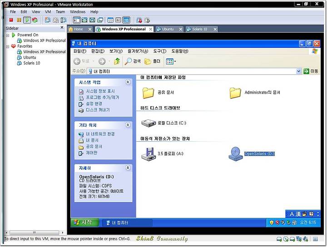327x247 pixels.
Task: Click the green Power On play icon
Action: 27,20
